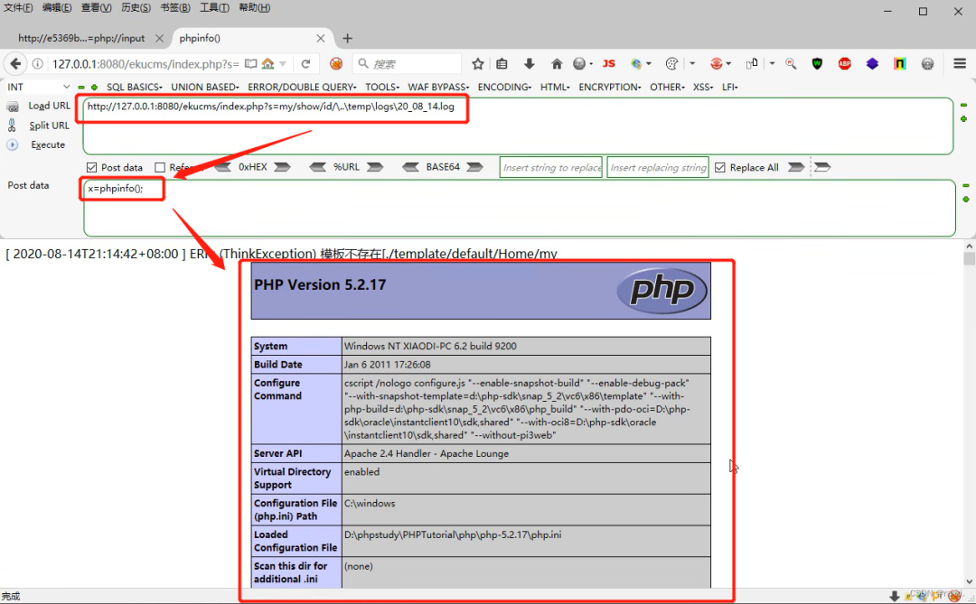Click the yellow-black square extension icon
This screenshot has width=976, height=604.
pos(899,63)
